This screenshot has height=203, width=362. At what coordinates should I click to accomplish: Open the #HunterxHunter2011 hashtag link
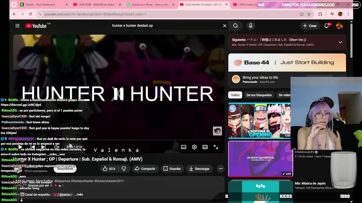pyautogui.click(x=109, y=181)
